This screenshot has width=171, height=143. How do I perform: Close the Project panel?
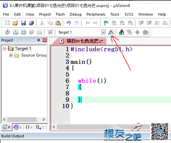pos(45,40)
